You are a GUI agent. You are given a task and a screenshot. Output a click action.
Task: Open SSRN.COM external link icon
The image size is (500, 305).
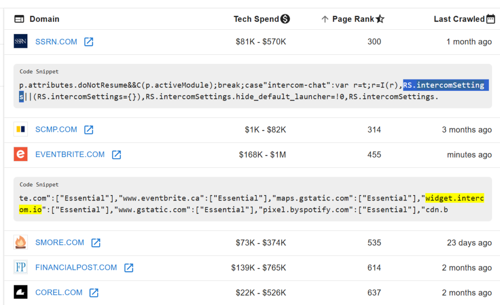(89, 42)
